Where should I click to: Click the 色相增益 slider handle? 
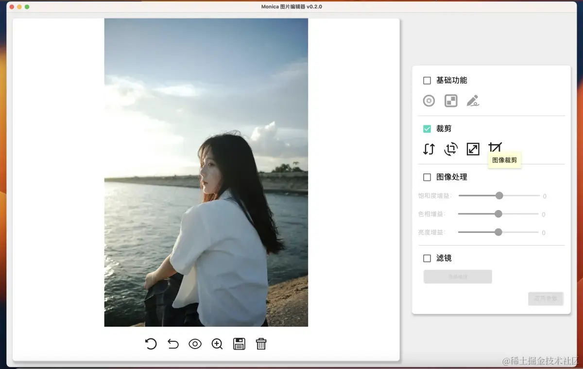pyautogui.click(x=498, y=213)
